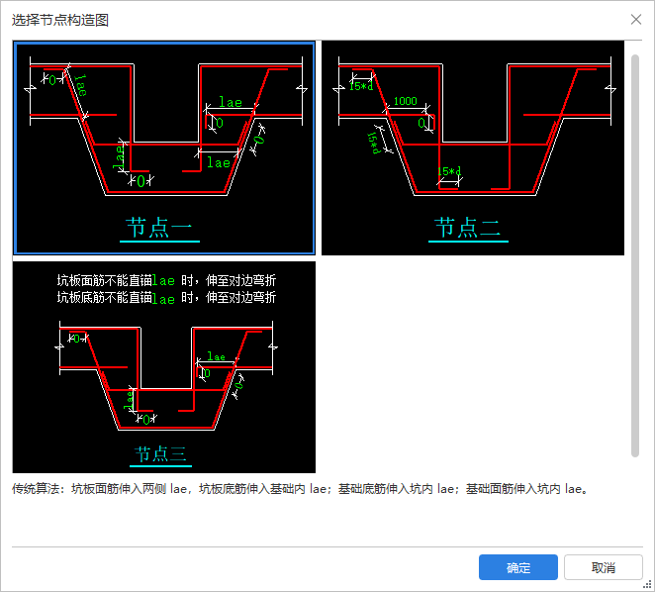655x592 pixels.
Task: Click the 坑板面筋不能直锚 note in 节点三
Action: pos(166,280)
